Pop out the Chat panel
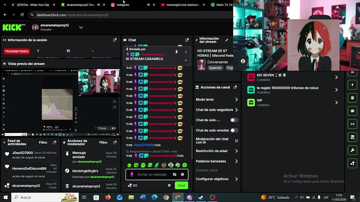 [x=187, y=40]
